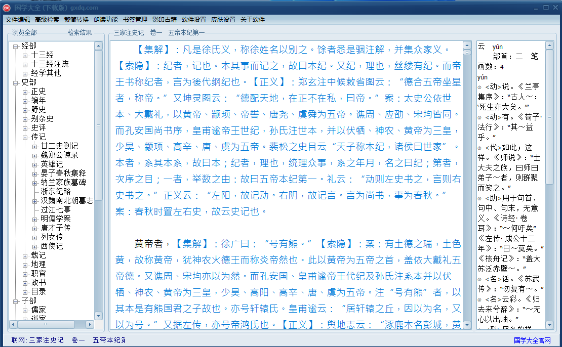Click the red app logo icon in title bar
This screenshot has width=562, height=347.
[7, 8]
